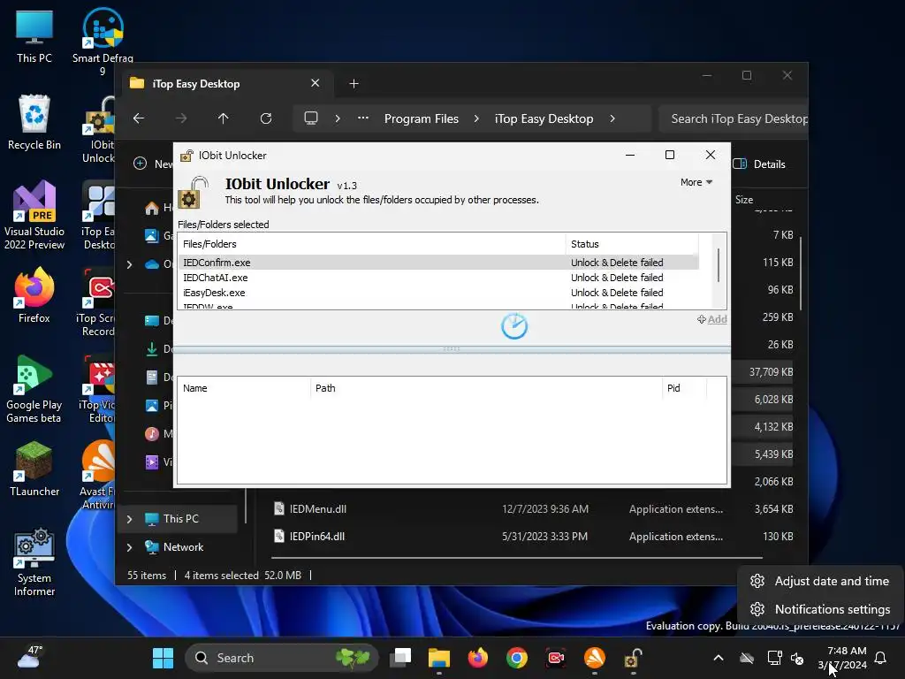The image size is (905, 679).
Task: Open Task View on the taskbar
Action: click(x=400, y=658)
